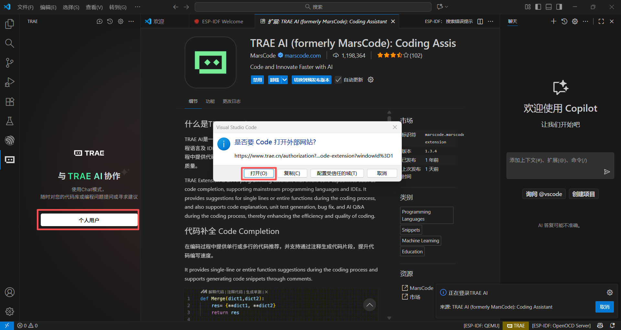Screen dimensions: 621x330
Task: Click the 个人用户 login button
Action: 89,220
